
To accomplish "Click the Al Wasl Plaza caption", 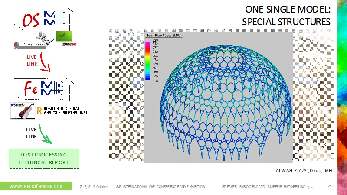I will pyautogui.click(x=304, y=171).
